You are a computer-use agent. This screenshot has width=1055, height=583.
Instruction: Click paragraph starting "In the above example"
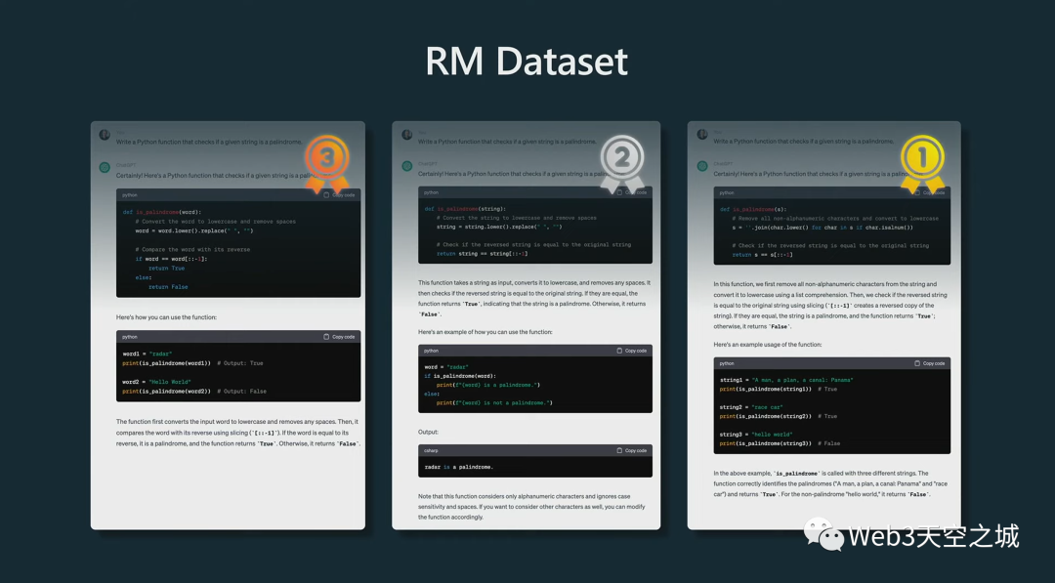pos(830,483)
